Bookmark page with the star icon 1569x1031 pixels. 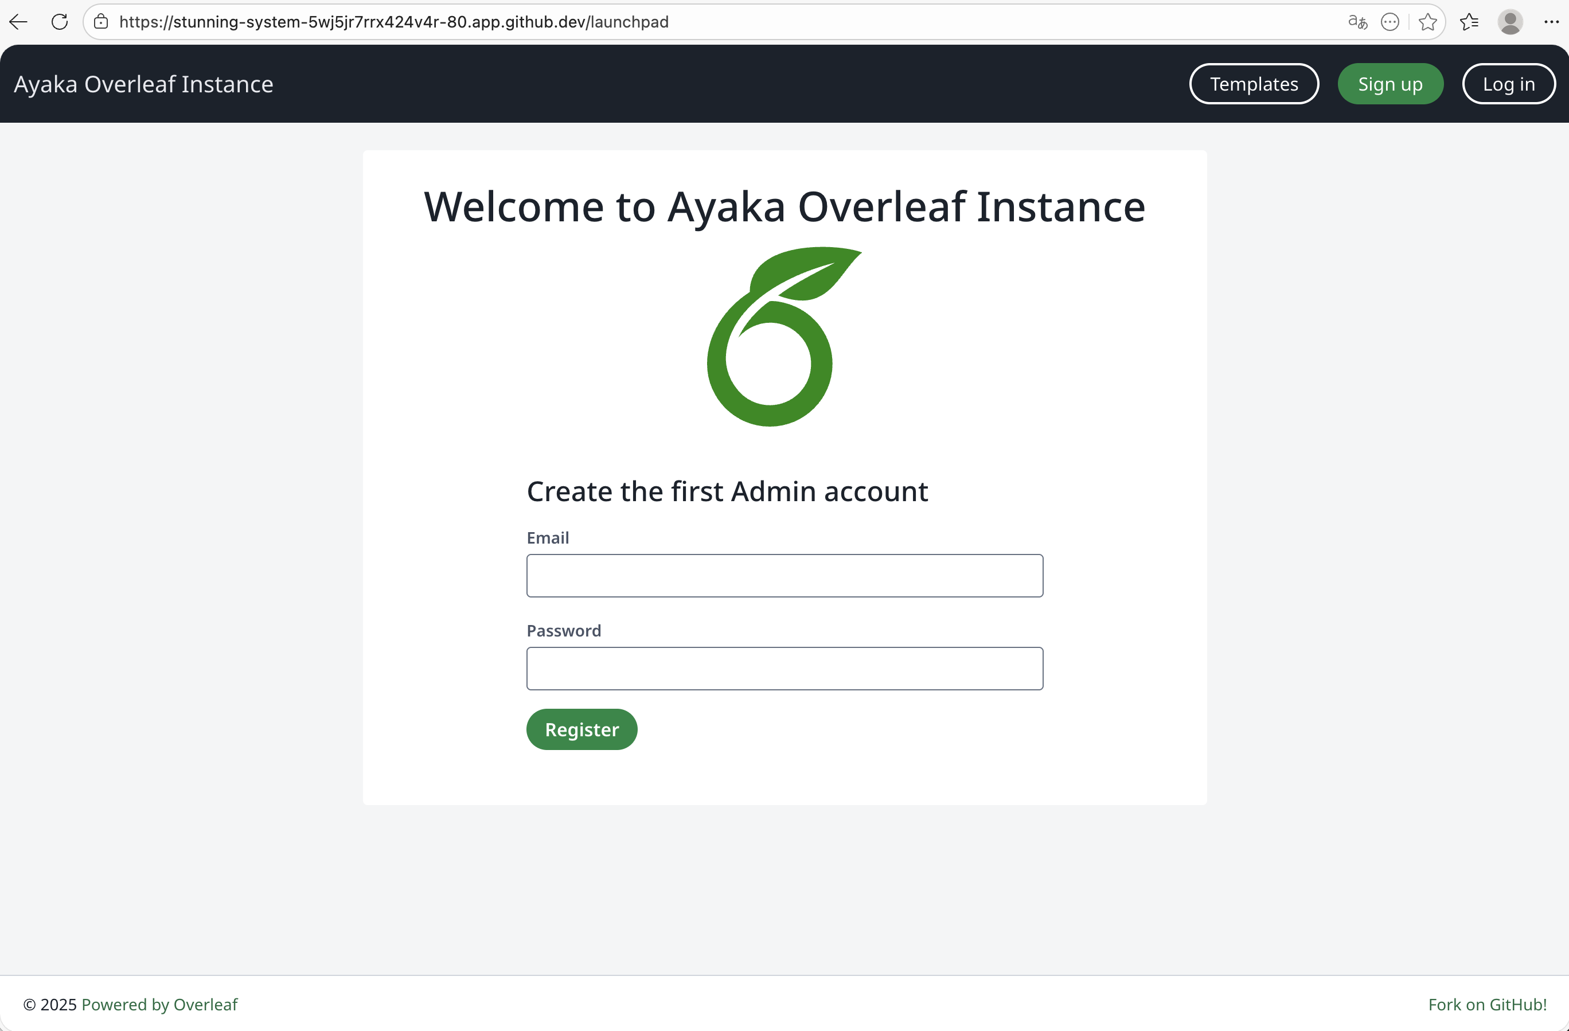[1427, 22]
